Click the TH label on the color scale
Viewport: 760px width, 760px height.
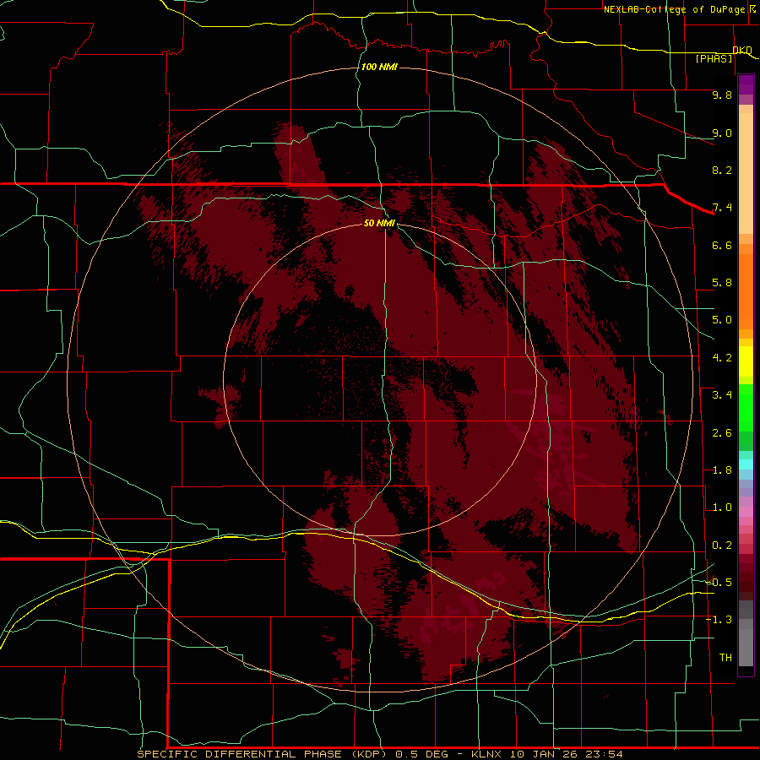725,658
